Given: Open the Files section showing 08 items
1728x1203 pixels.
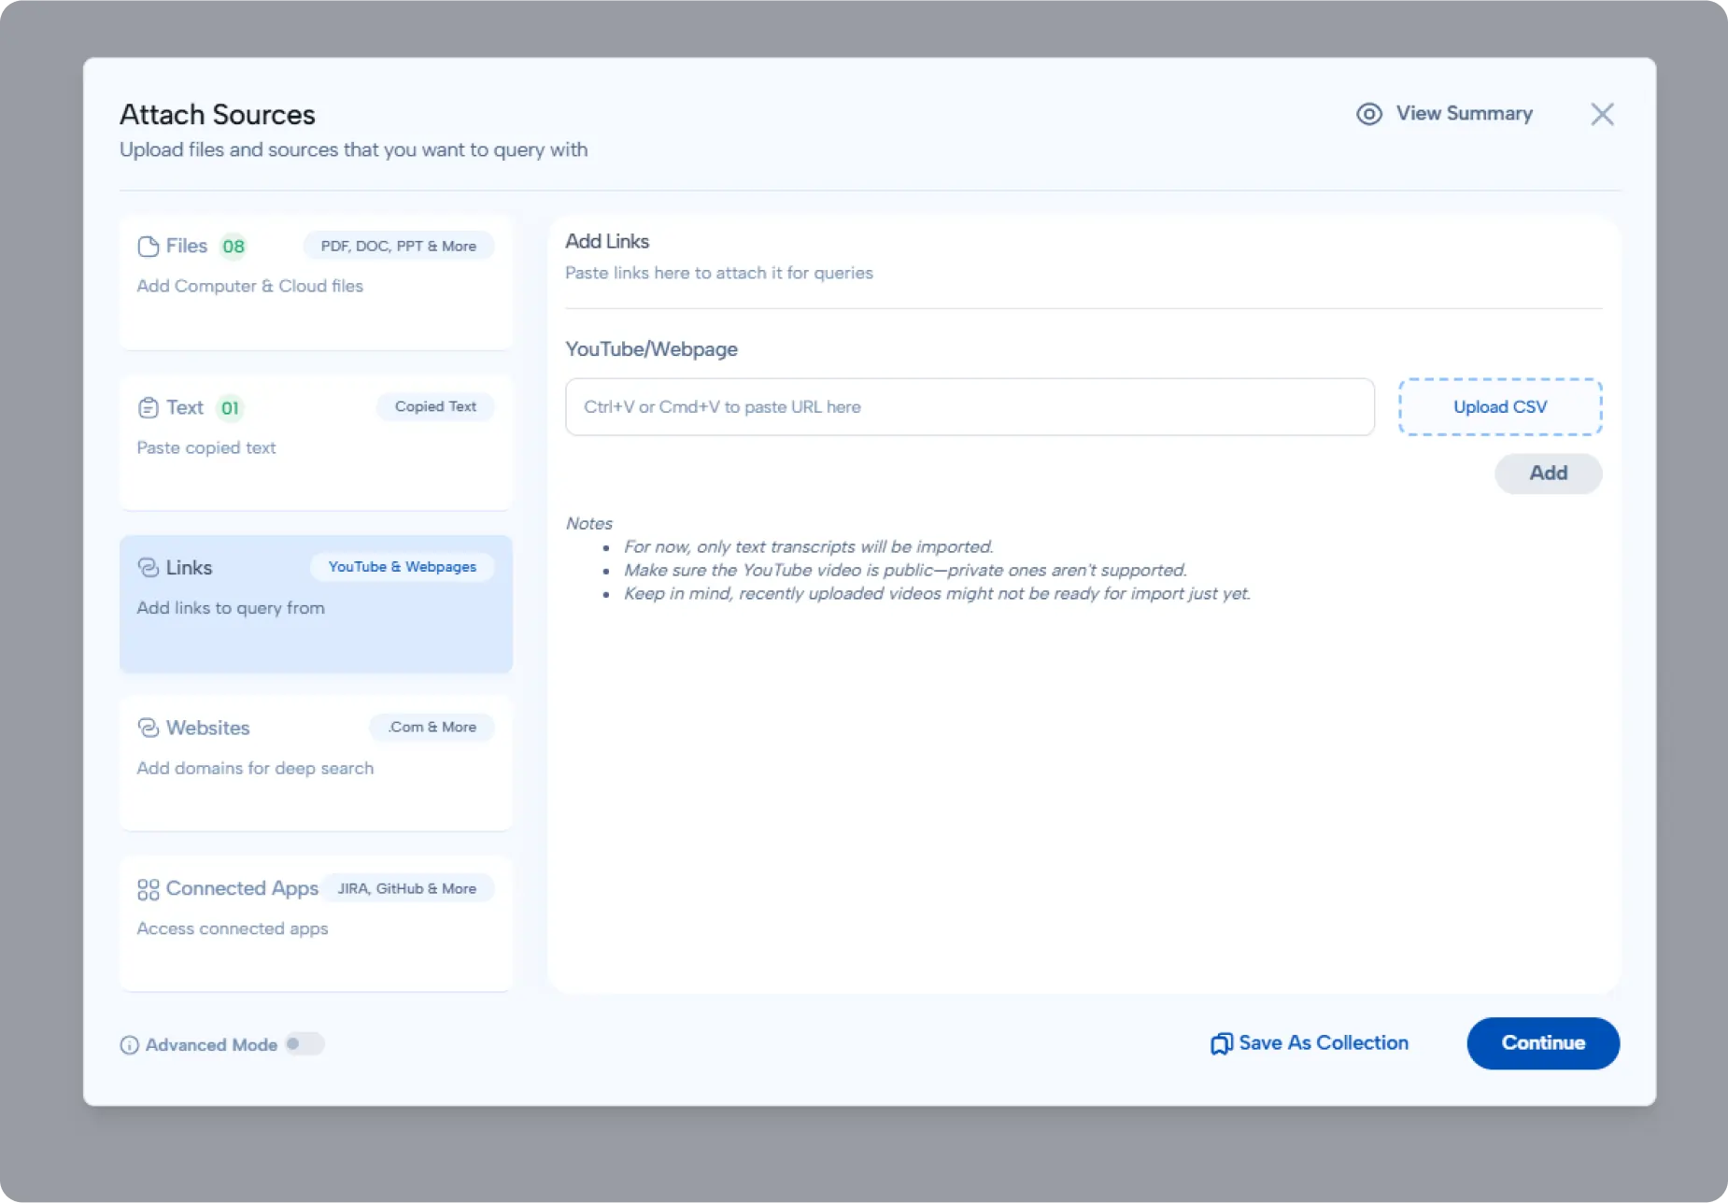Looking at the screenshot, I should pyautogui.click(x=316, y=282).
